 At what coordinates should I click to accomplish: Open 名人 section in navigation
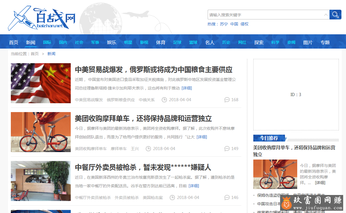point(210,42)
